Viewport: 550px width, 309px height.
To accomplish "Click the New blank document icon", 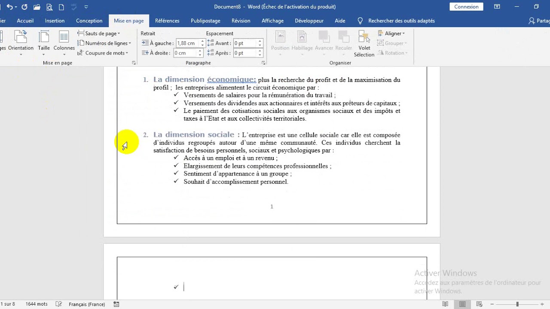I will [x=61, y=7].
